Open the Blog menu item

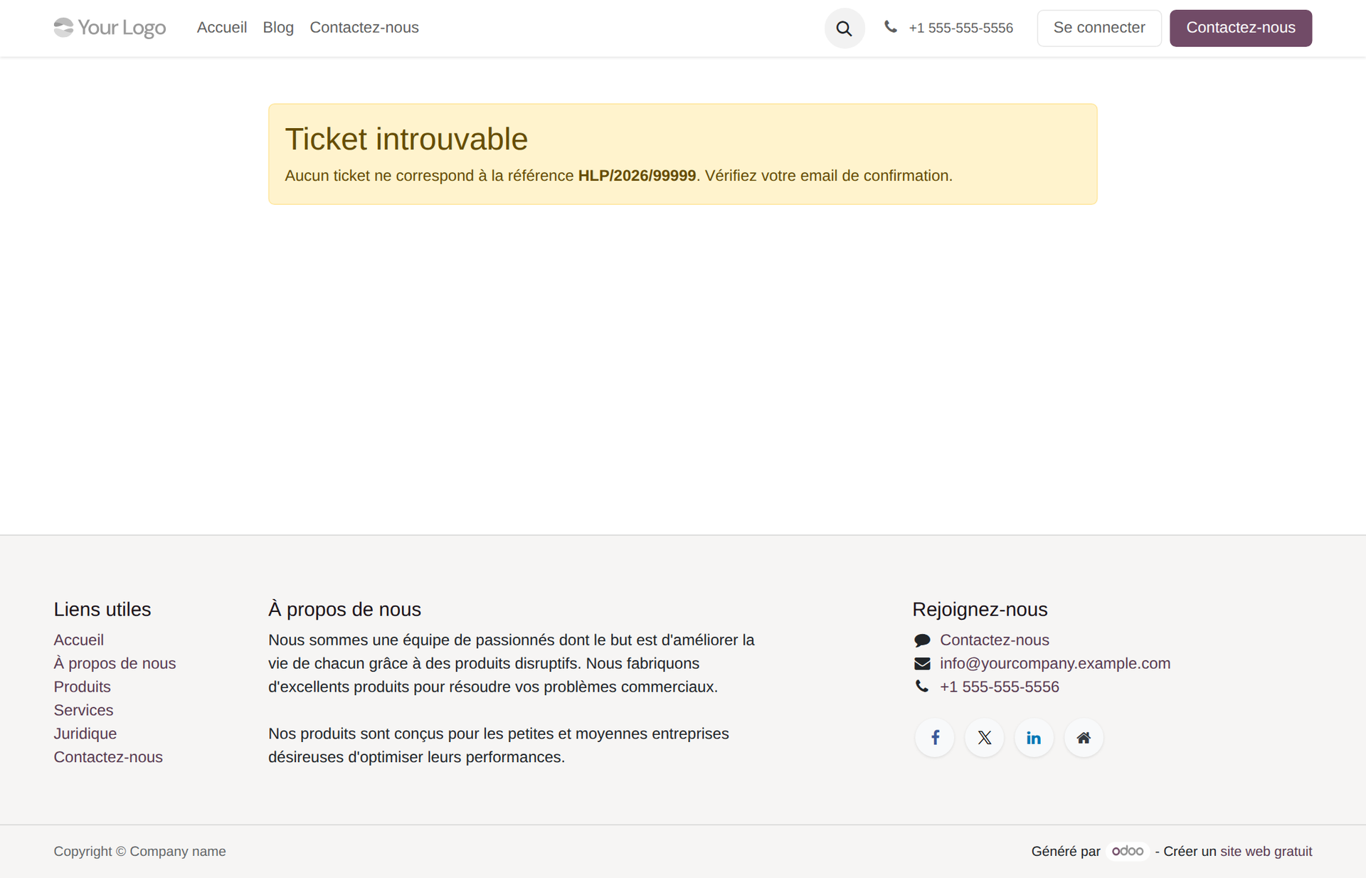click(277, 28)
